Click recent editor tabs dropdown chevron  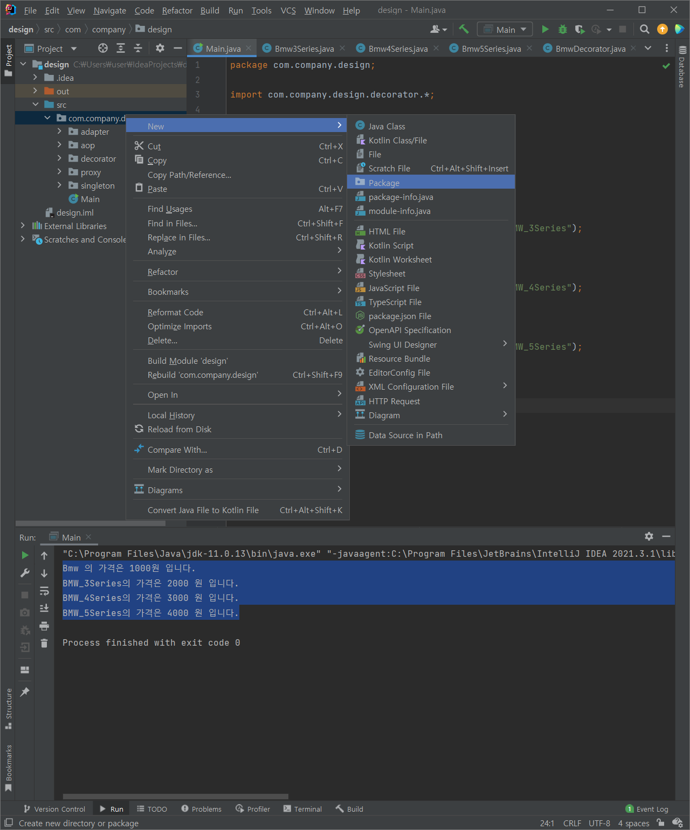point(648,49)
